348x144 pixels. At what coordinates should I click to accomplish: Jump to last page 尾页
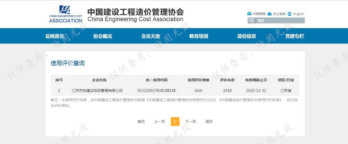[x=209, y=121]
